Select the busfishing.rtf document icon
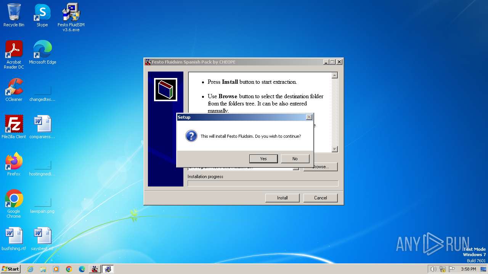 [x=14, y=239]
